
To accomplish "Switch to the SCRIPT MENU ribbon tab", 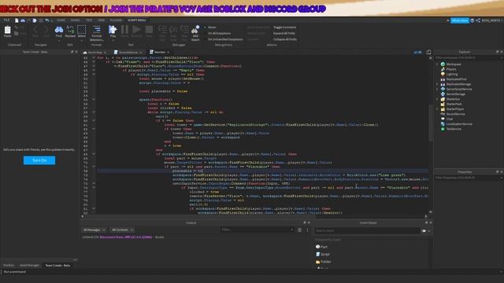I will pyautogui.click(x=137, y=20).
